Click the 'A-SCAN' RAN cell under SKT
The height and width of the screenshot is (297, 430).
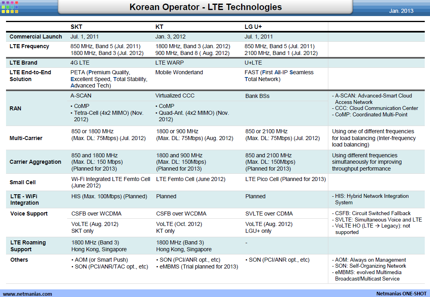(x=81, y=96)
